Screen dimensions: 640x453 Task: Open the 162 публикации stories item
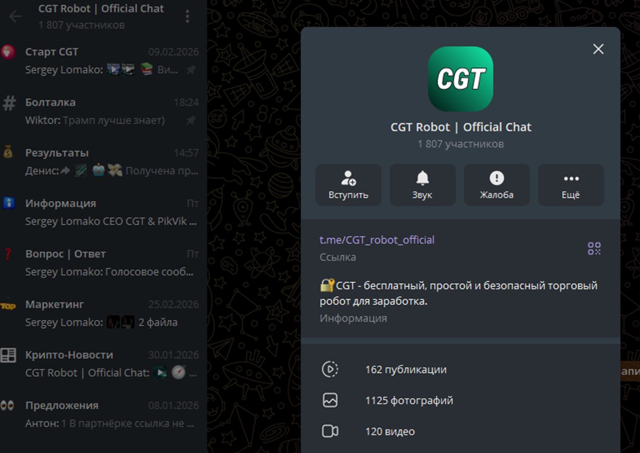[461, 370]
